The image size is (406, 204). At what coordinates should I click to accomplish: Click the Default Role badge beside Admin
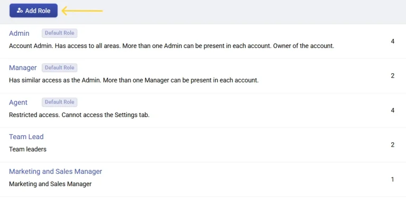60,33
